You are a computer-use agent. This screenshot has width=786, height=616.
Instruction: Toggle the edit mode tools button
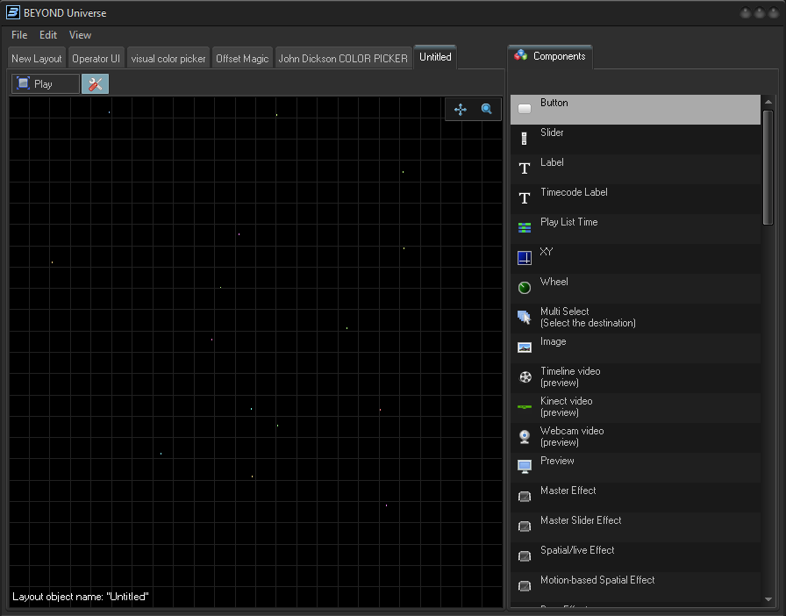click(95, 84)
